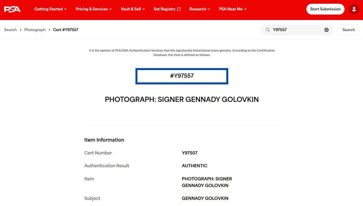Click the Search button beside the field
This screenshot has width=363, height=206.
pyautogui.click(x=348, y=30)
